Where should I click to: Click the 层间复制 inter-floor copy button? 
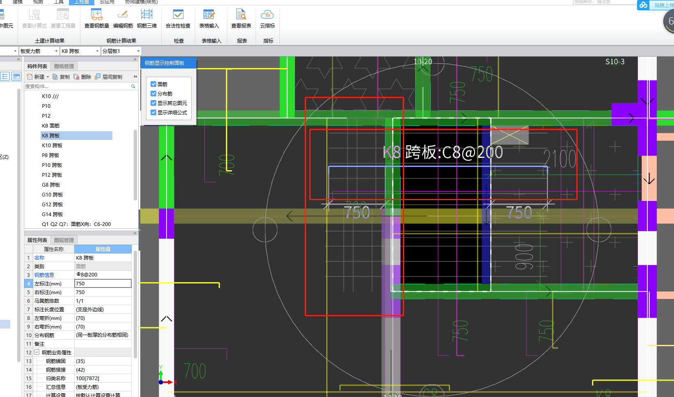109,77
